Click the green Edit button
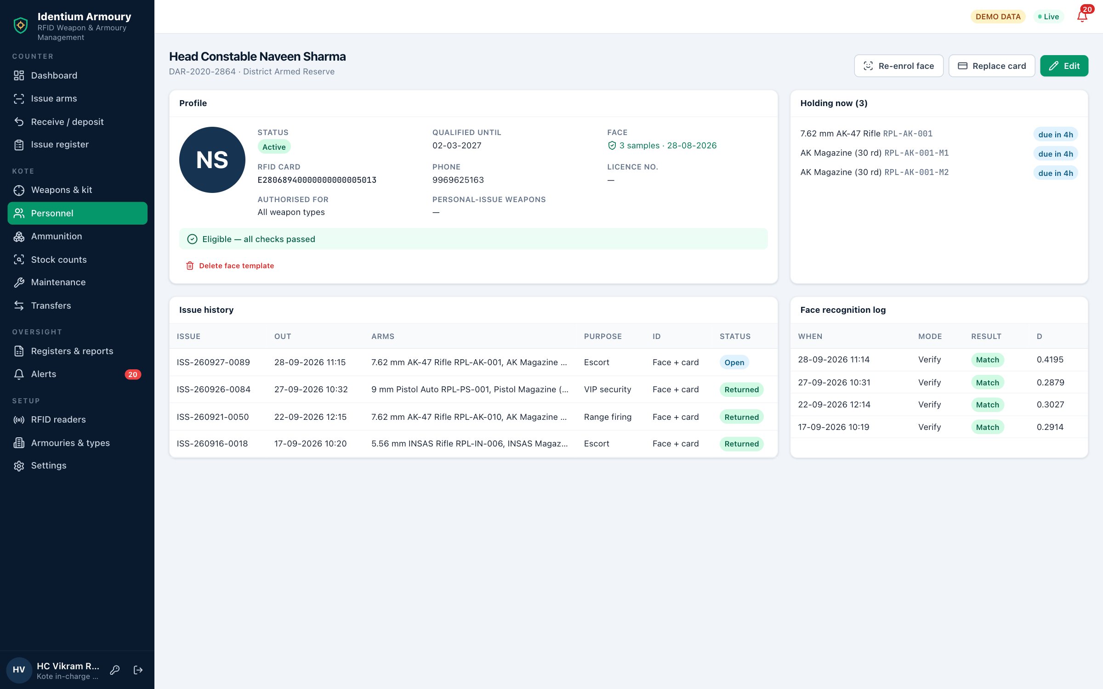The width and height of the screenshot is (1103, 689). pos(1064,66)
